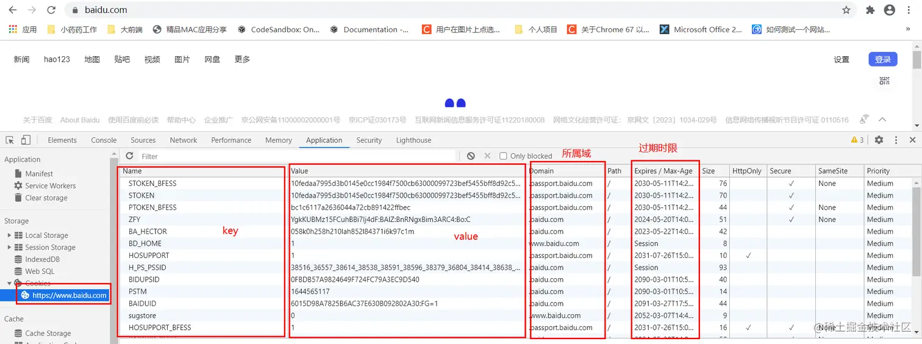Select the H_PS_PSSID cookie row
This screenshot has height=344, width=922.
click(x=516, y=267)
